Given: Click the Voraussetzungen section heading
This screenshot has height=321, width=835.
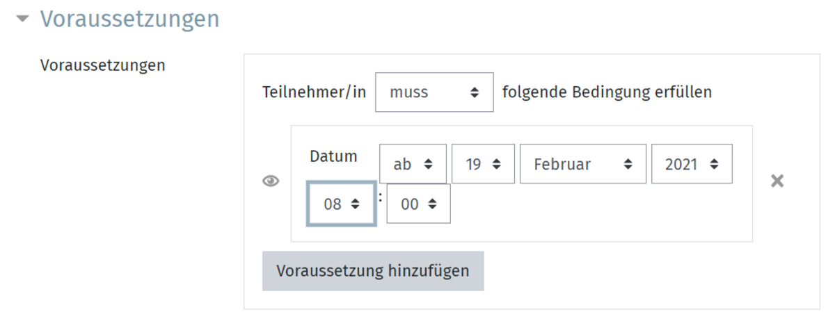Looking at the screenshot, I should (129, 19).
